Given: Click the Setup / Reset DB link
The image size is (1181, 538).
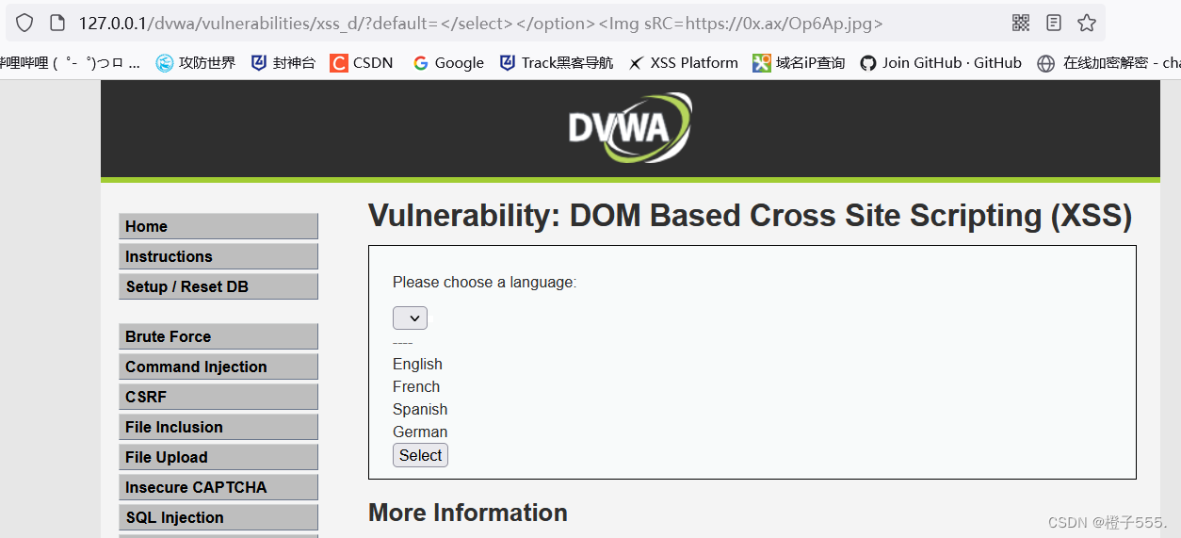Looking at the screenshot, I should pyautogui.click(x=218, y=286).
